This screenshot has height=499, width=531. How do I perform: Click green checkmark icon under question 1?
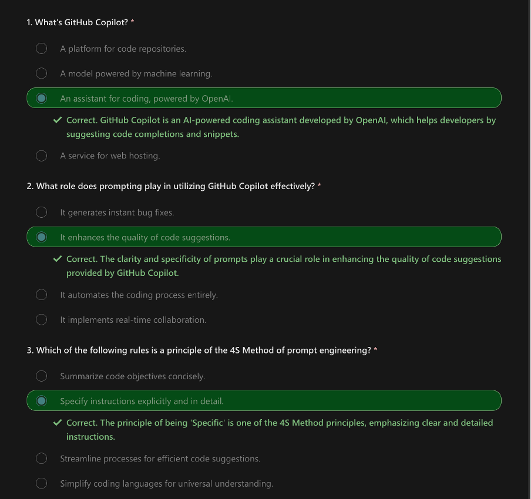(58, 120)
